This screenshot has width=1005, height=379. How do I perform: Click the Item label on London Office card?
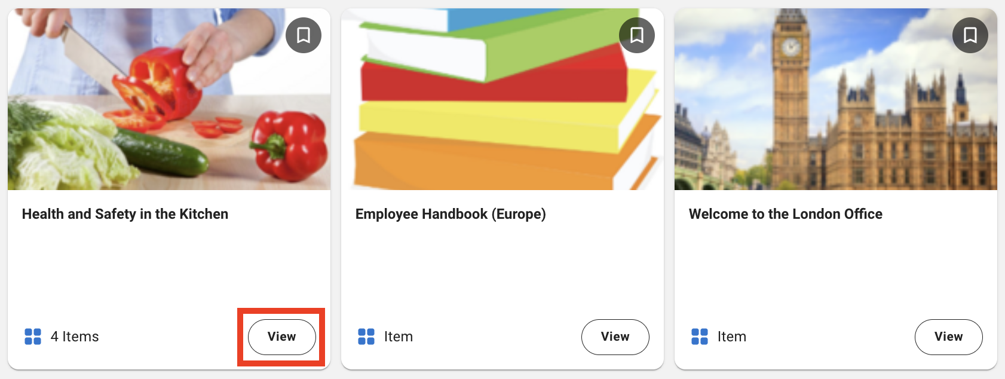[732, 337]
